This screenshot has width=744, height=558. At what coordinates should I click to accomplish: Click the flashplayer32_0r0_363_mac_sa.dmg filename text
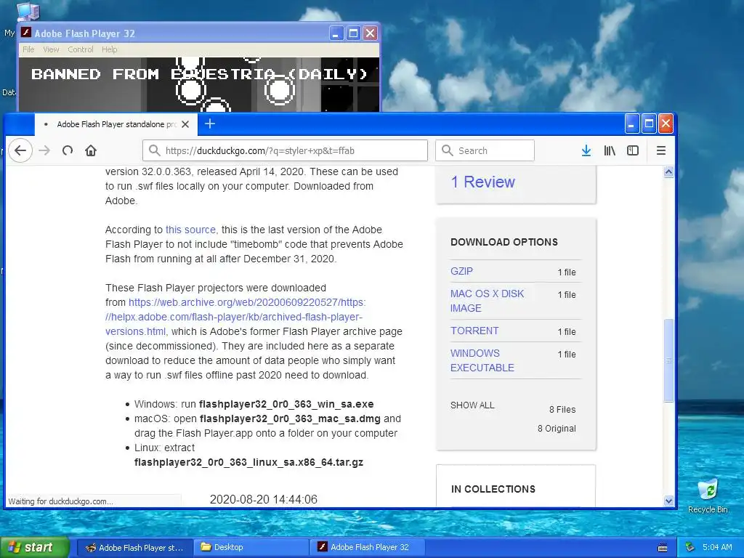[290, 419]
